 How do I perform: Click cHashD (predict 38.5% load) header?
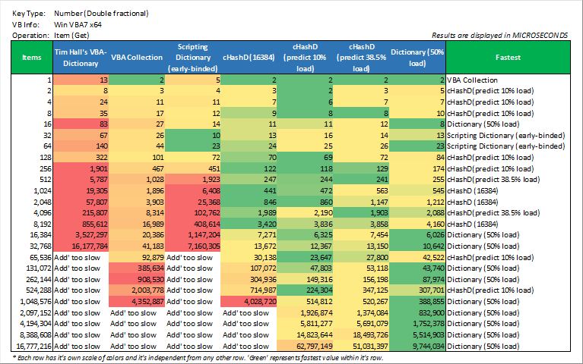pyautogui.click(x=361, y=57)
